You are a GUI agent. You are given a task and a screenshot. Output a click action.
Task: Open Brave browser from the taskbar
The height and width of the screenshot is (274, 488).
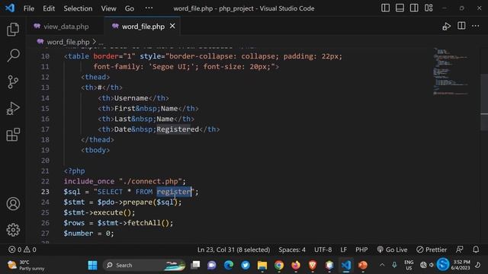[x=313, y=266]
